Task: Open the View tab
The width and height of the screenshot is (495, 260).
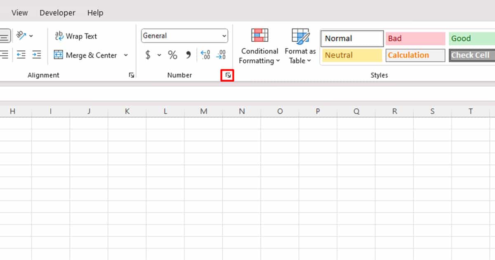Action: (x=19, y=13)
